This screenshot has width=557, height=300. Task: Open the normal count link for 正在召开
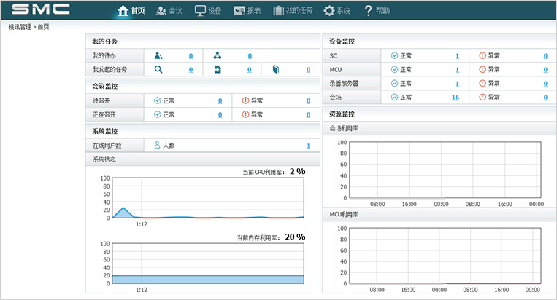[x=220, y=115]
